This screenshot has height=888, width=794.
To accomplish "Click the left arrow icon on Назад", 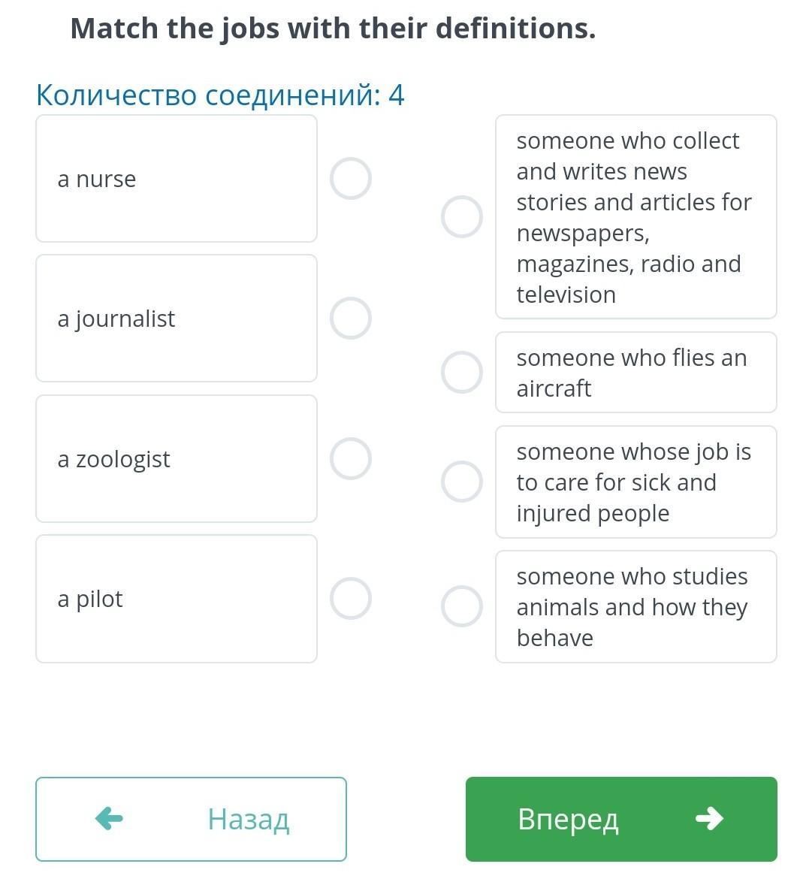I will pyautogui.click(x=110, y=819).
